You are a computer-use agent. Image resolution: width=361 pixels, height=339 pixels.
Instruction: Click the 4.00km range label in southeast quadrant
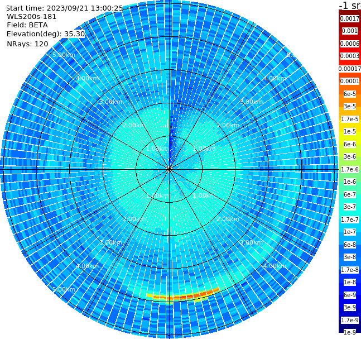pyautogui.click(x=275, y=266)
